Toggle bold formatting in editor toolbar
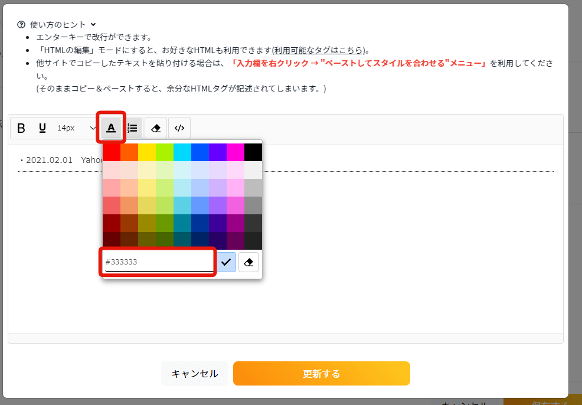Screen dimensions: 582x405 coord(21,128)
